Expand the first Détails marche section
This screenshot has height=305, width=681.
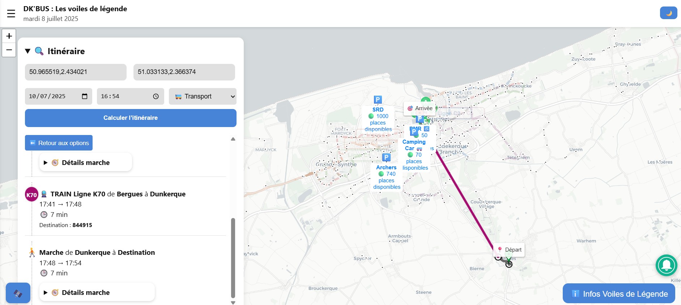point(85,162)
